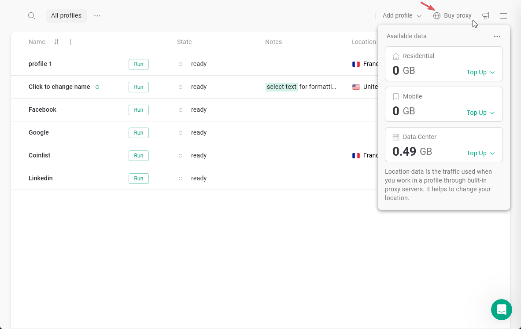The width and height of the screenshot is (521, 329).
Task: Open the hamburger main menu
Action: tap(503, 15)
